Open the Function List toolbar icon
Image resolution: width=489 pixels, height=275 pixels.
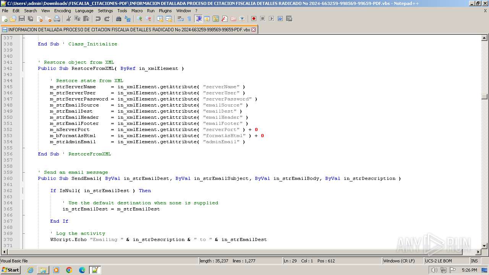click(225, 19)
